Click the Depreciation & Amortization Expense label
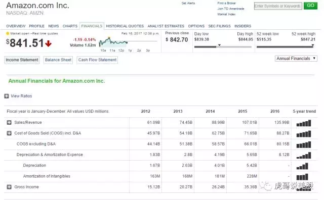324x200 pixels. tap(50, 155)
